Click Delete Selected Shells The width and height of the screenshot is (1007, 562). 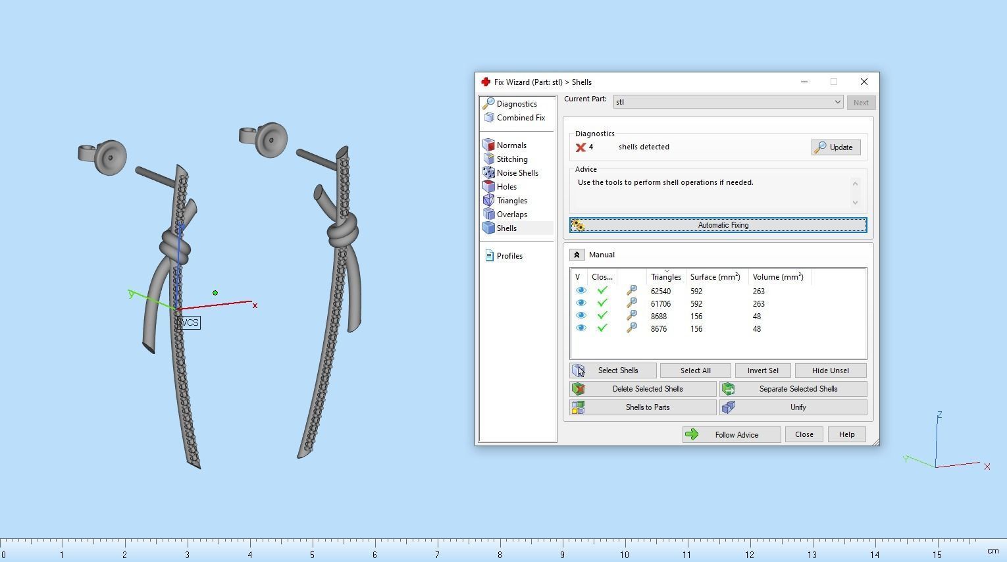click(643, 389)
